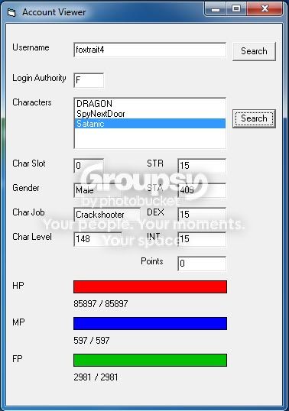Click the FP value text 2981 / 2981
Image resolution: width=289 pixels, height=411 pixels.
(x=96, y=377)
